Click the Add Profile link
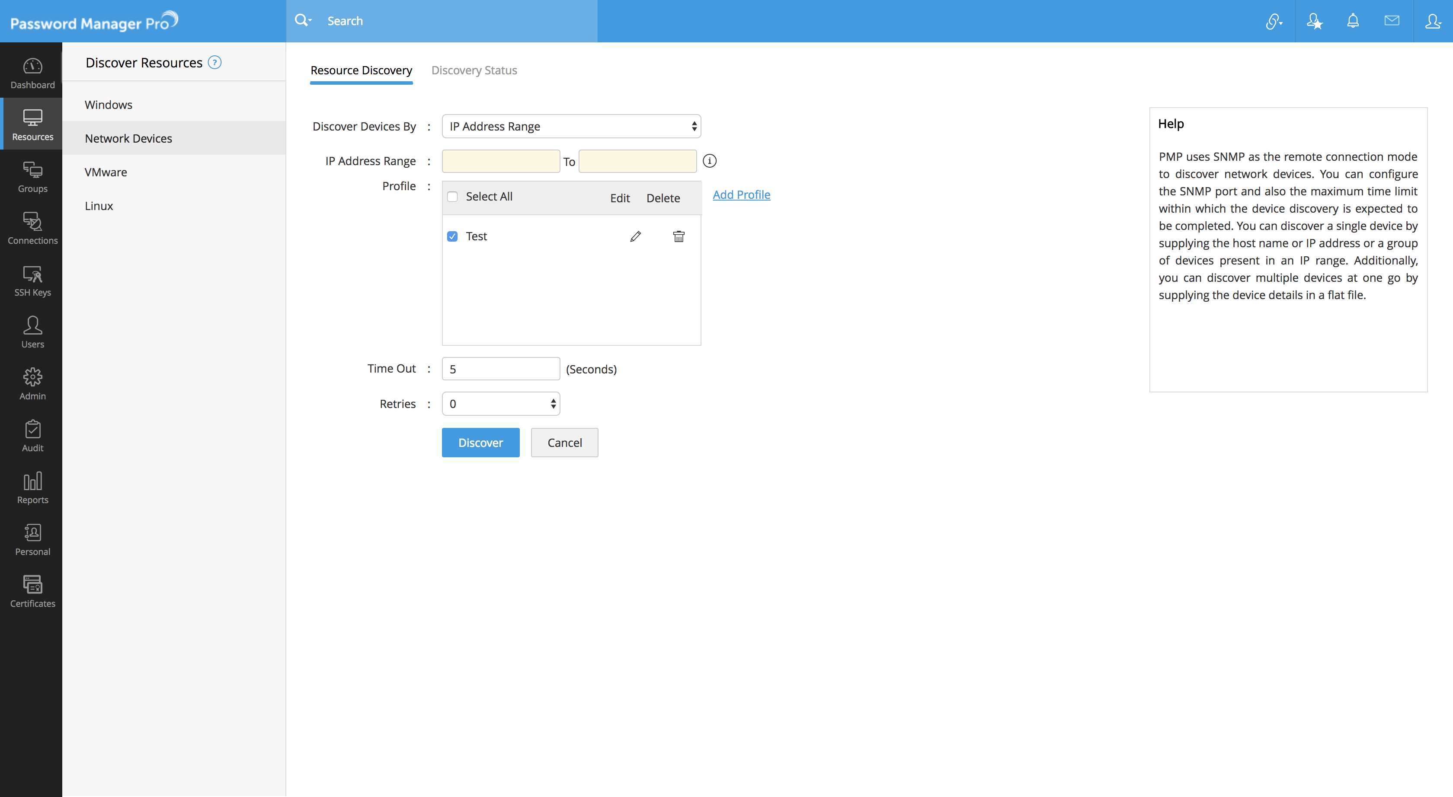 741,194
